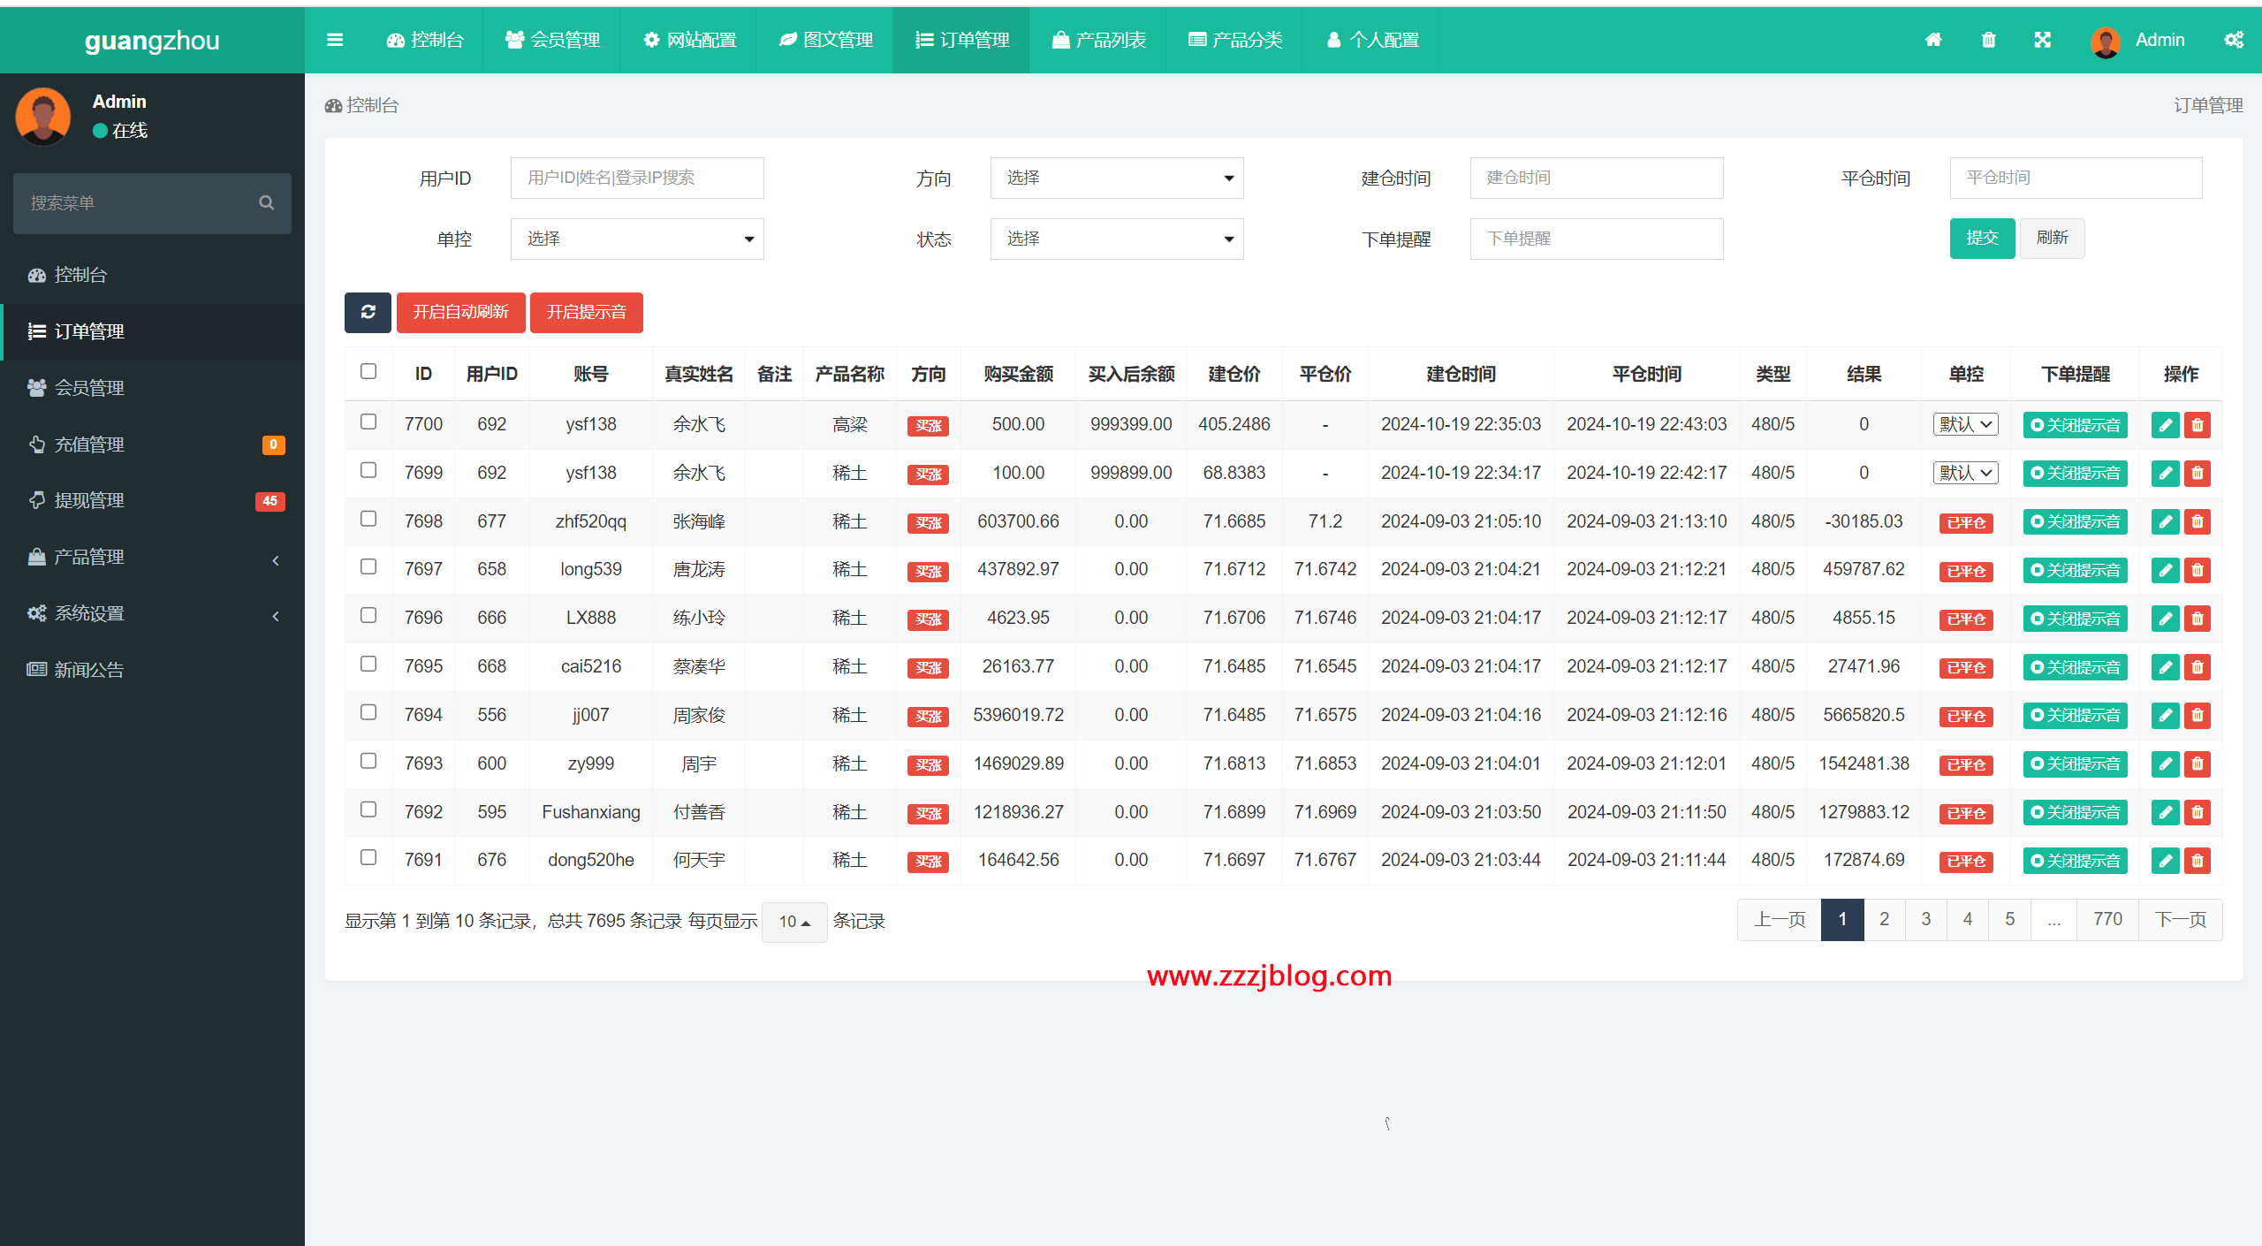The width and height of the screenshot is (2262, 1246).
Task: Submit the filters with the 提交 button
Action: 1982,238
